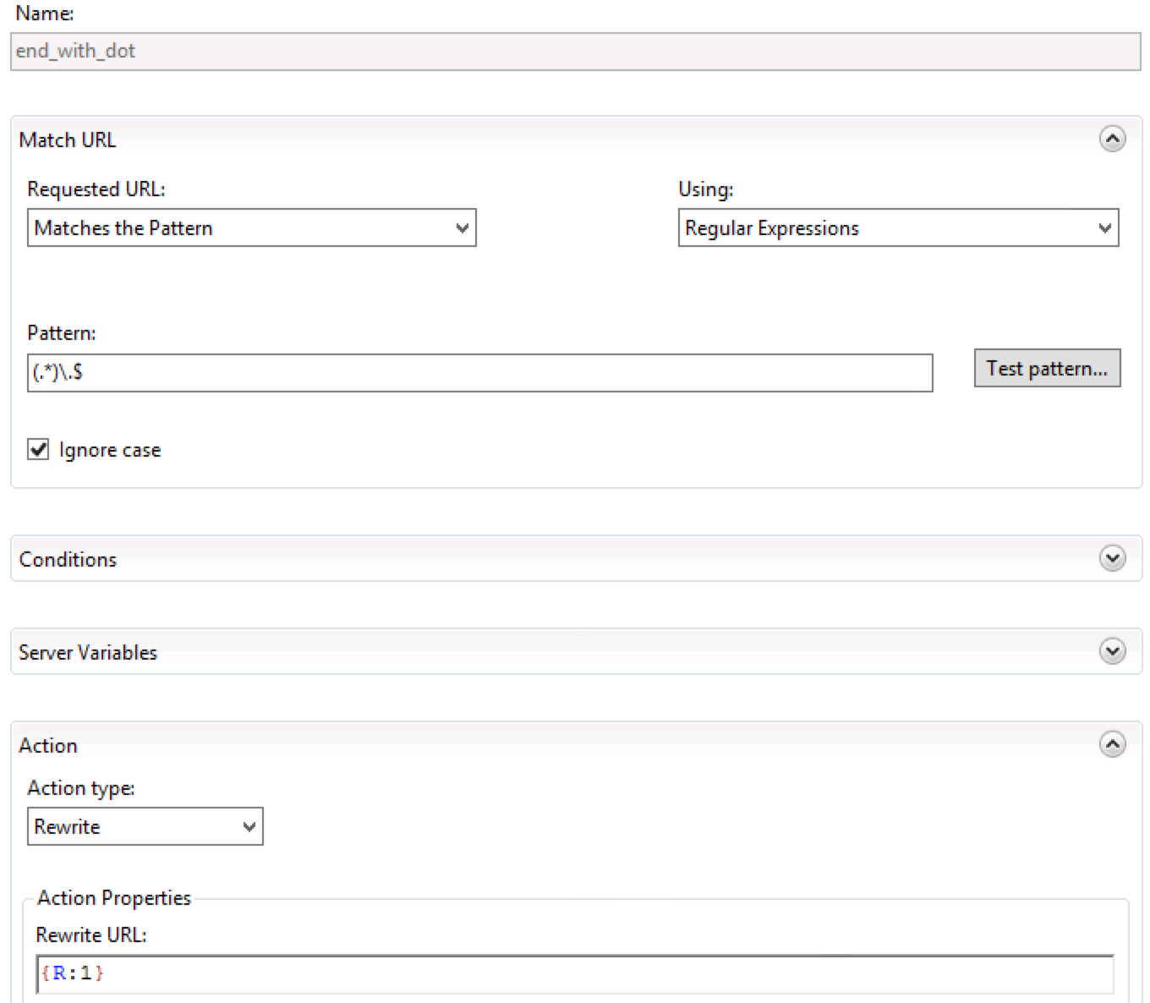This screenshot has height=1003, width=1150.
Task: Click the Server Variables section header
Action: pos(88,653)
